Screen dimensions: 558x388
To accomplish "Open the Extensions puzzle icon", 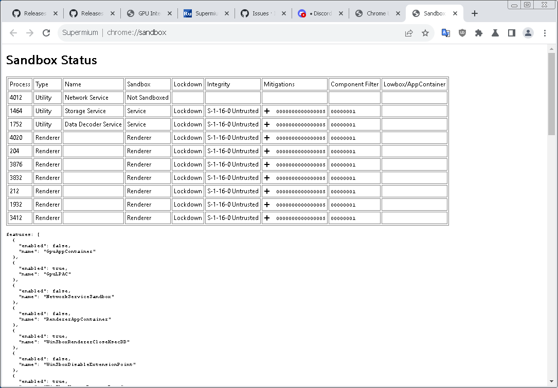I will pyautogui.click(x=479, y=33).
